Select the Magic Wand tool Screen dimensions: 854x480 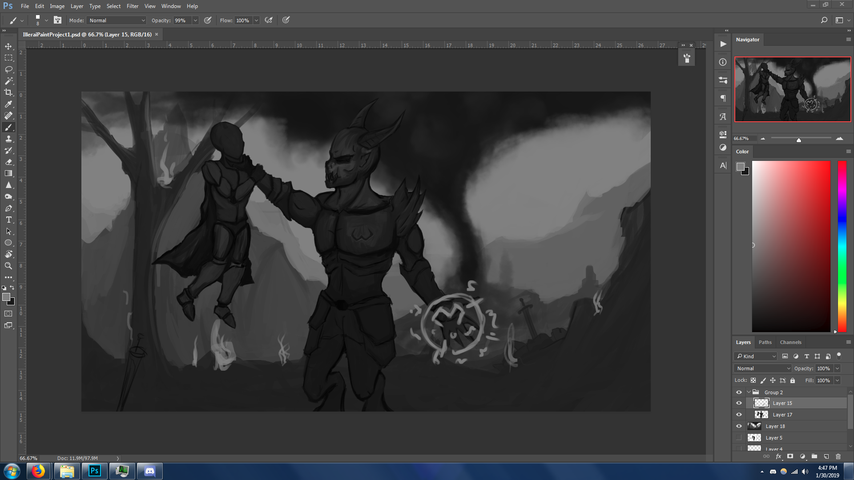8,81
